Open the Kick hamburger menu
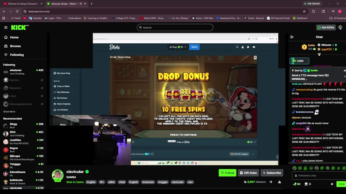Screen dimensions: 346x194 6,27
